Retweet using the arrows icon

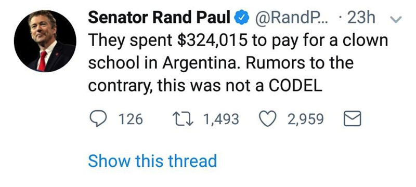click(183, 118)
